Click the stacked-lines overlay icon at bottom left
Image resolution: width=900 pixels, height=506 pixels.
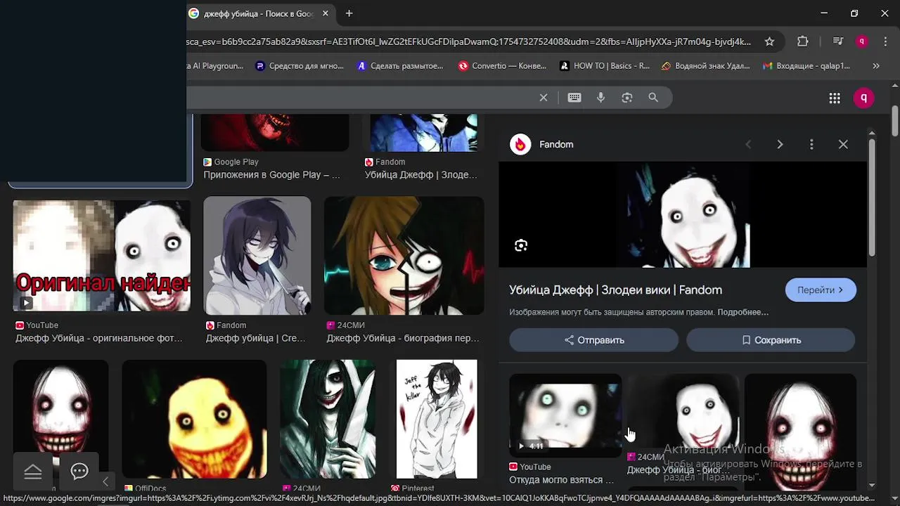click(33, 472)
